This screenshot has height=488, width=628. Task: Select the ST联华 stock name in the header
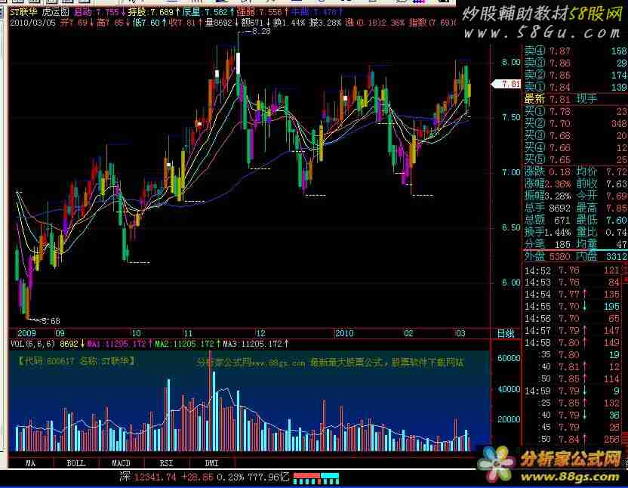[x=23, y=12]
